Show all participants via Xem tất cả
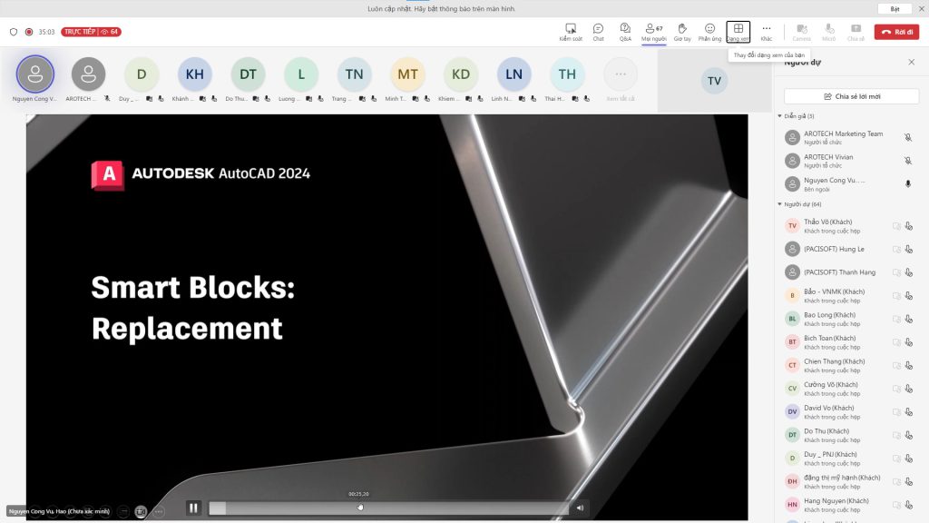The height and width of the screenshot is (523, 929). coord(621,74)
